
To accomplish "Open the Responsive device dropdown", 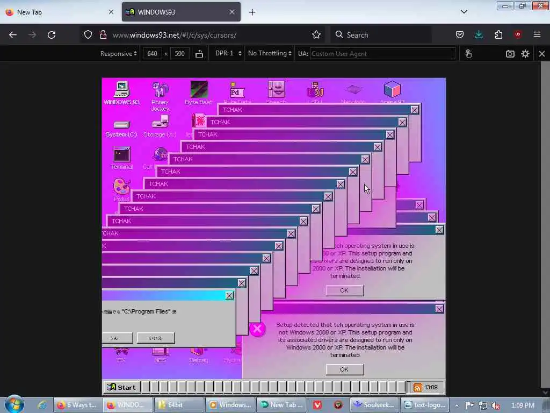I will click(x=119, y=54).
